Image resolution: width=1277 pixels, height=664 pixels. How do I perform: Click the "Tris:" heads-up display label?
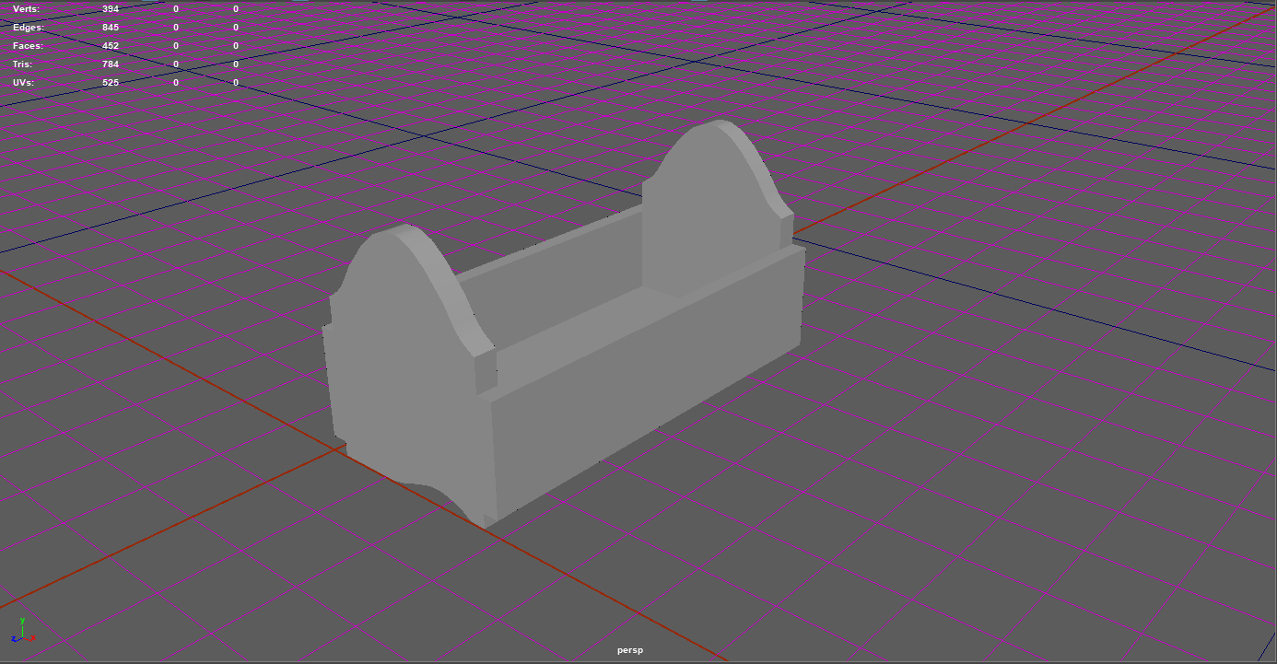pos(24,64)
